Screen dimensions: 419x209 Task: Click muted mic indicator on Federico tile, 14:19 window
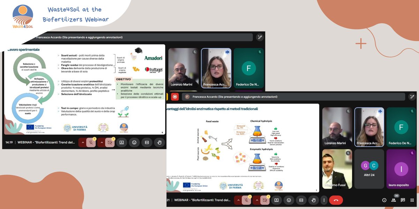coord(260,52)
